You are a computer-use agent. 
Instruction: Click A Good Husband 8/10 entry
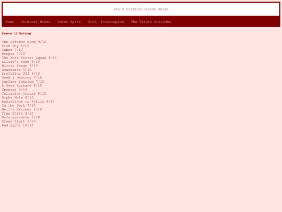tap(22, 85)
